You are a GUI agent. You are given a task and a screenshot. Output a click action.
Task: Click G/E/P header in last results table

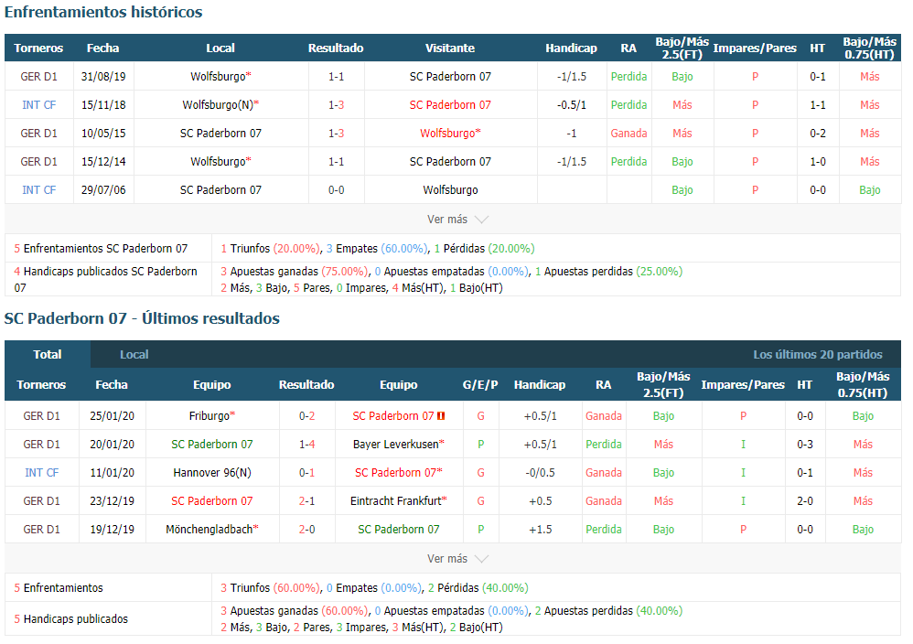coord(480,385)
